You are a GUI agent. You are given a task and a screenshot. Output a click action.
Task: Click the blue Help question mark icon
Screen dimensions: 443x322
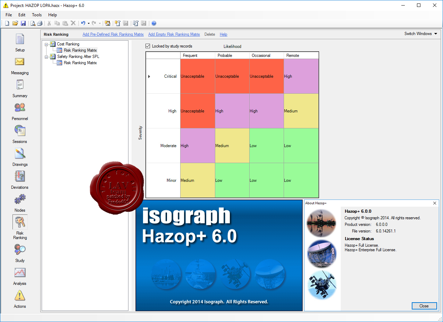tap(154, 23)
